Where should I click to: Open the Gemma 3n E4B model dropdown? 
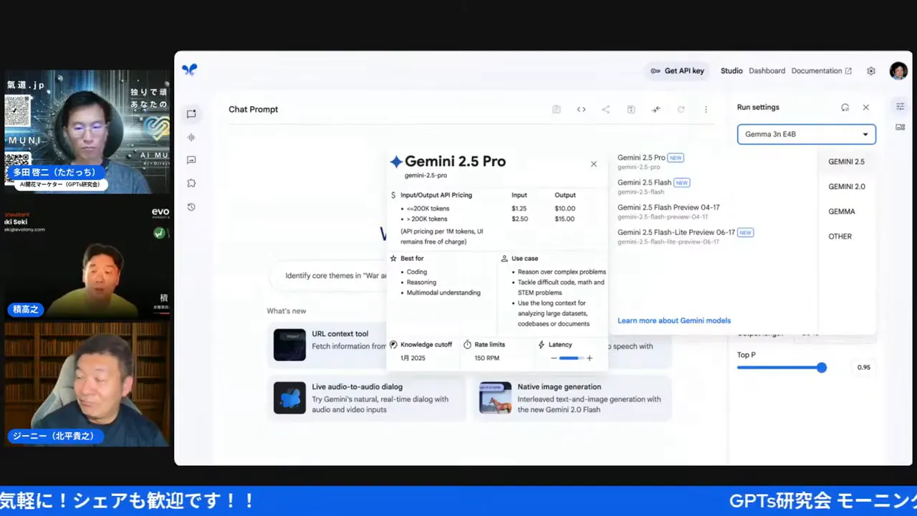click(807, 134)
